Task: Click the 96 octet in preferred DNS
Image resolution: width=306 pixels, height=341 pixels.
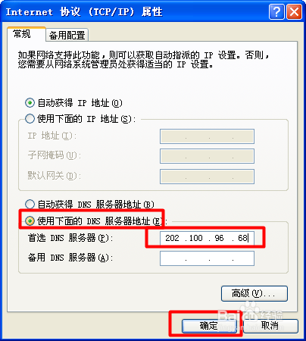Action: (219, 238)
